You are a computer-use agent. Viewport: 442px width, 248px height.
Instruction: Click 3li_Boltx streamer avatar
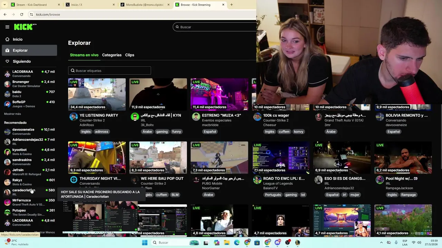(135, 116)
